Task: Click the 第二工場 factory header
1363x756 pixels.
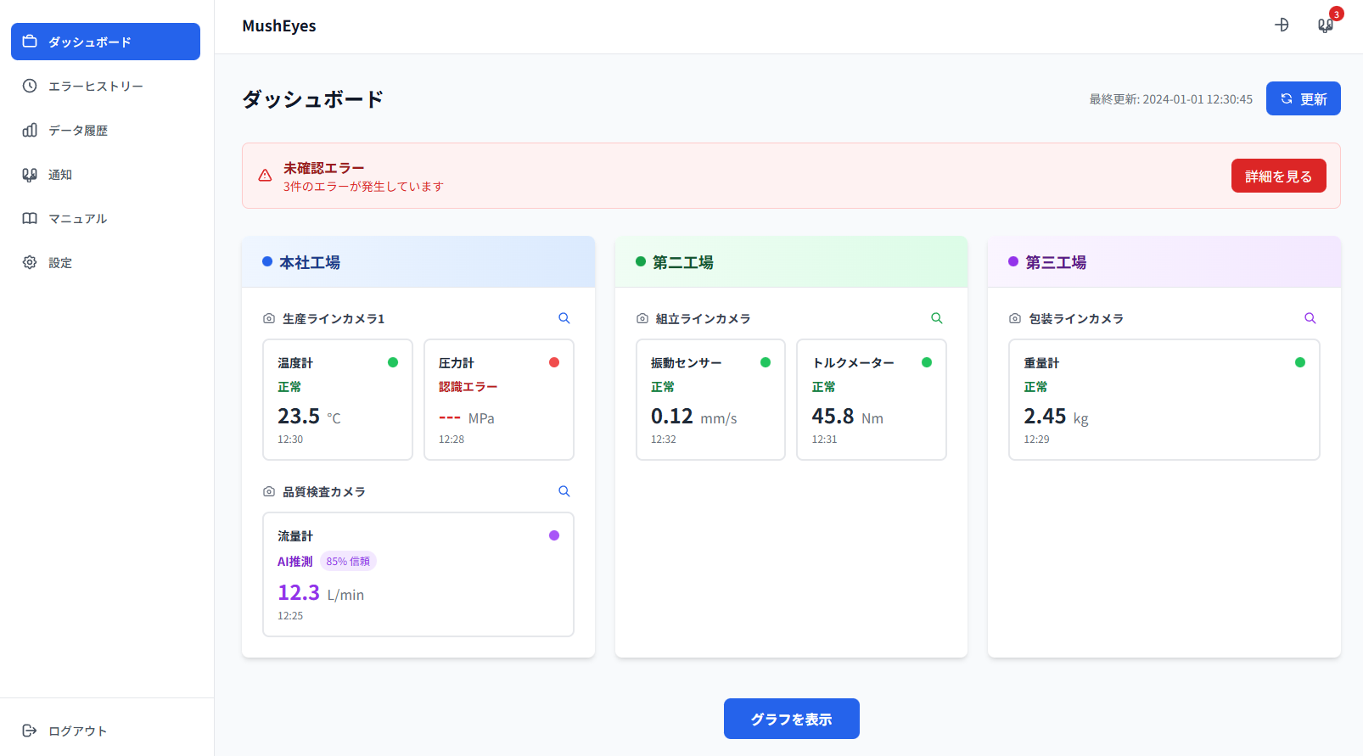Action: 791,262
